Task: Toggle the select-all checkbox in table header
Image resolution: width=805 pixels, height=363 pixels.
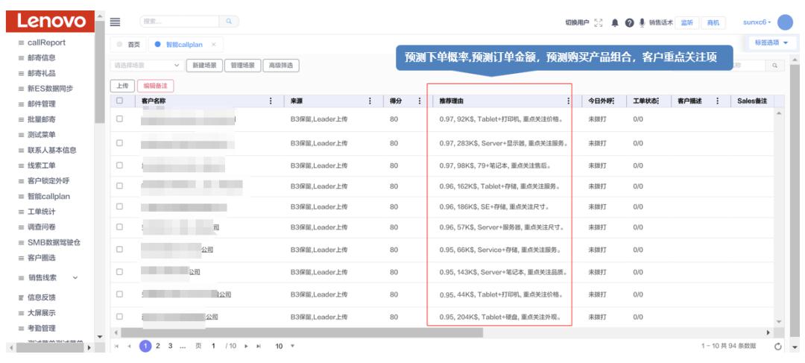Action: pos(119,101)
